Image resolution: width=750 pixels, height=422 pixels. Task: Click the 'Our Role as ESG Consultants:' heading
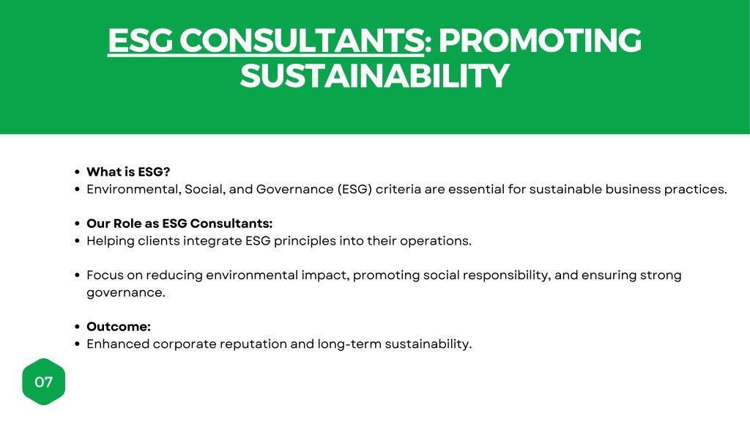pyautogui.click(x=179, y=223)
